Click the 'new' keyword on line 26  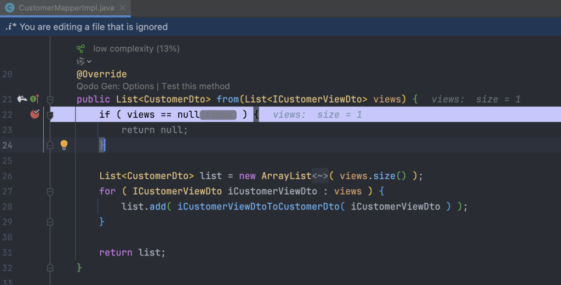click(x=247, y=176)
